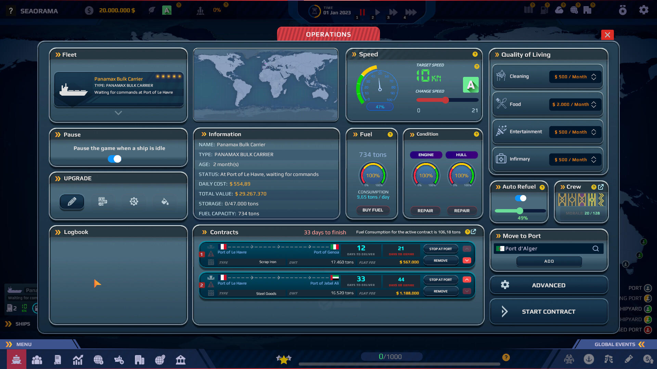Toggle the Pause when ship is idle switch
The image size is (657, 369).
tap(115, 159)
